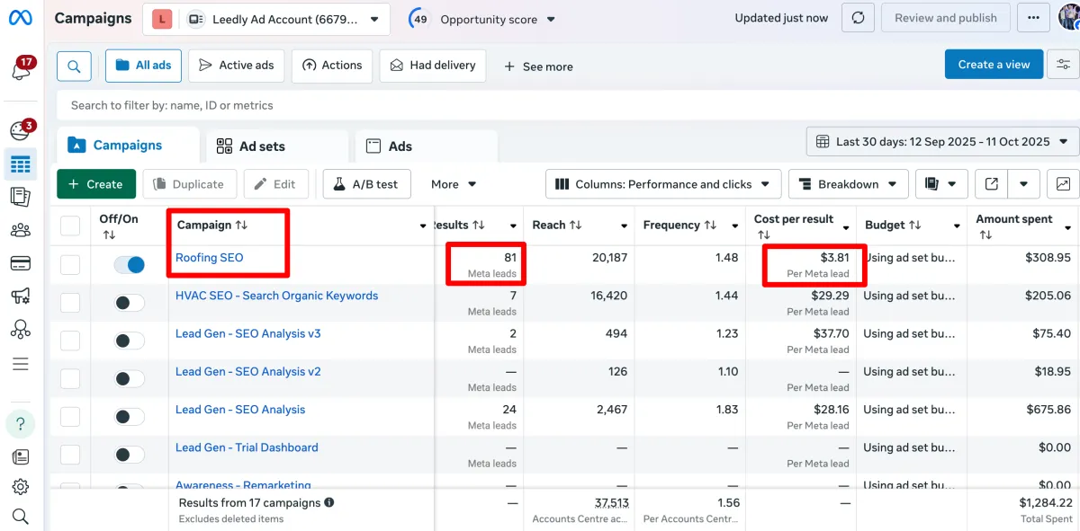Open the Campaigns table icon in sidebar
The image size is (1080, 531).
pos(20,164)
